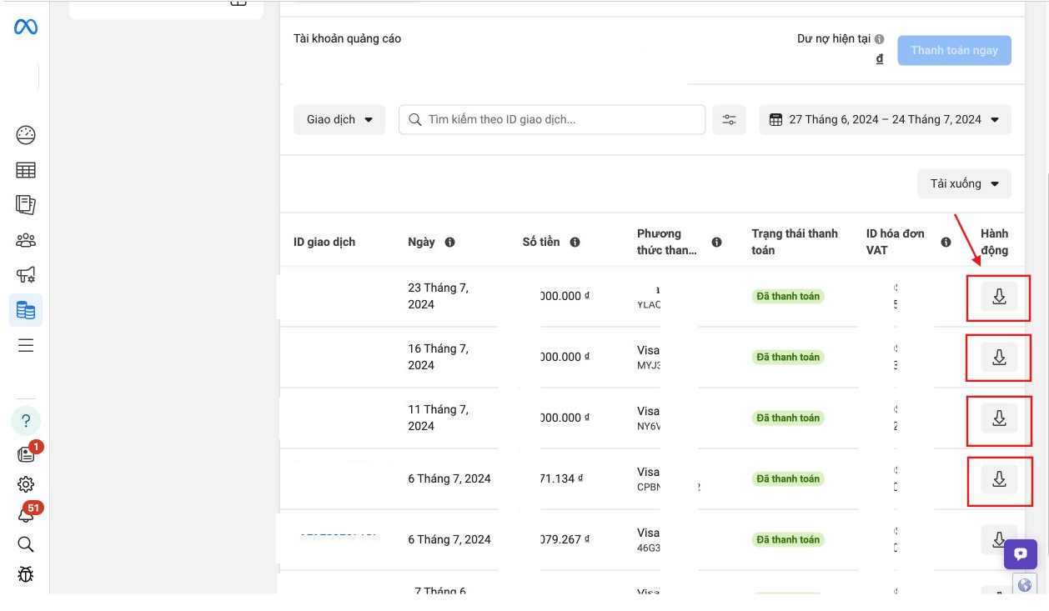Click the date cell 11 Tháng 7, 2024
The width and height of the screenshot is (1049, 611).
pos(439,418)
